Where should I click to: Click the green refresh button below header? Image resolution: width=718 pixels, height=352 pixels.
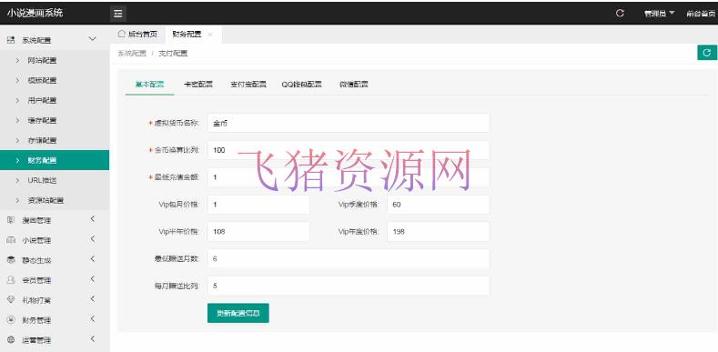[706, 53]
